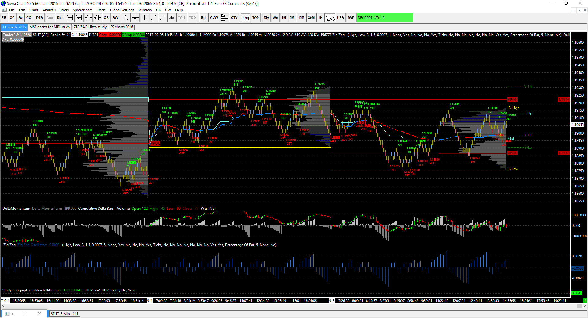Switch to M6E charts for MID study tab
Viewport: 588px width, 318px height.
pos(50,27)
